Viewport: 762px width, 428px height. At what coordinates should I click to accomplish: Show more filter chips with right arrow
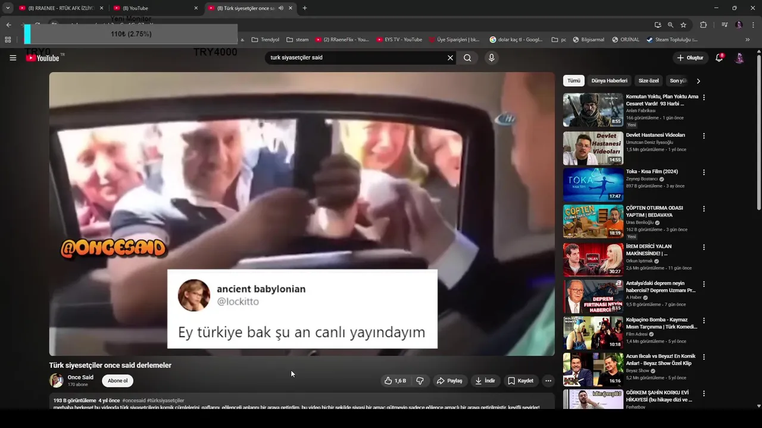[x=698, y=81]
